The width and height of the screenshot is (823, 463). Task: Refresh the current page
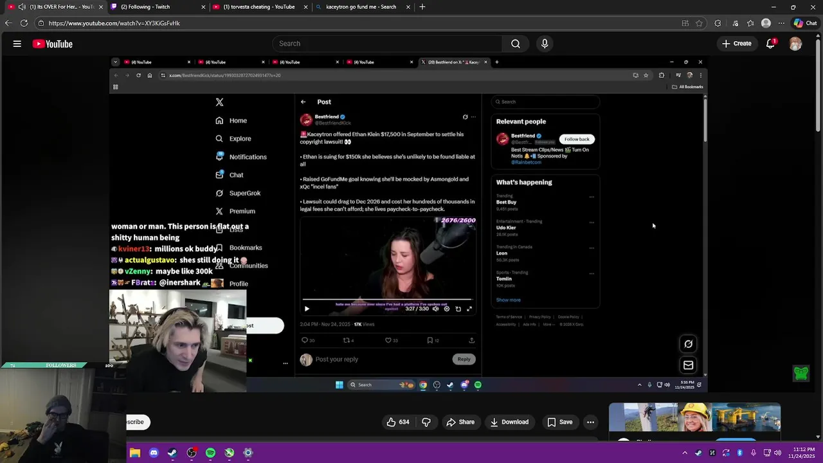[24, 23]
